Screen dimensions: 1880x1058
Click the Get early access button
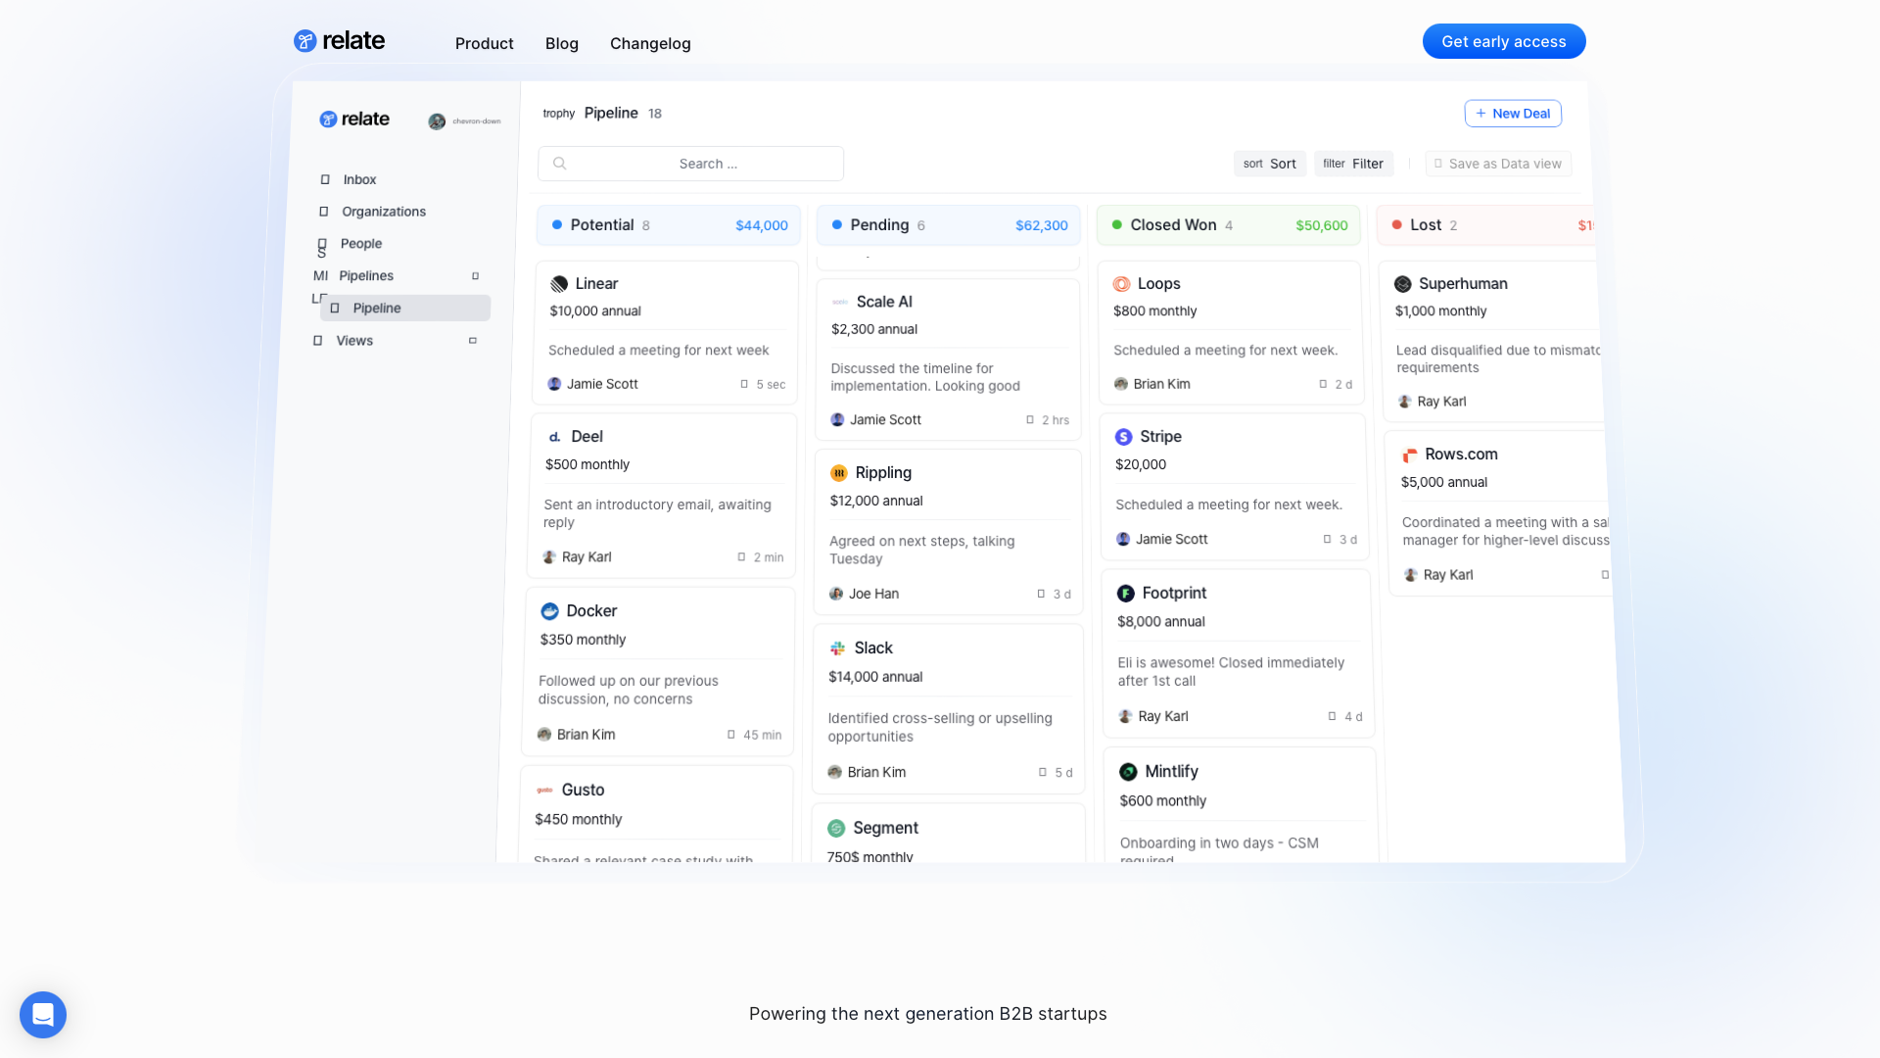pos(1504,41)
